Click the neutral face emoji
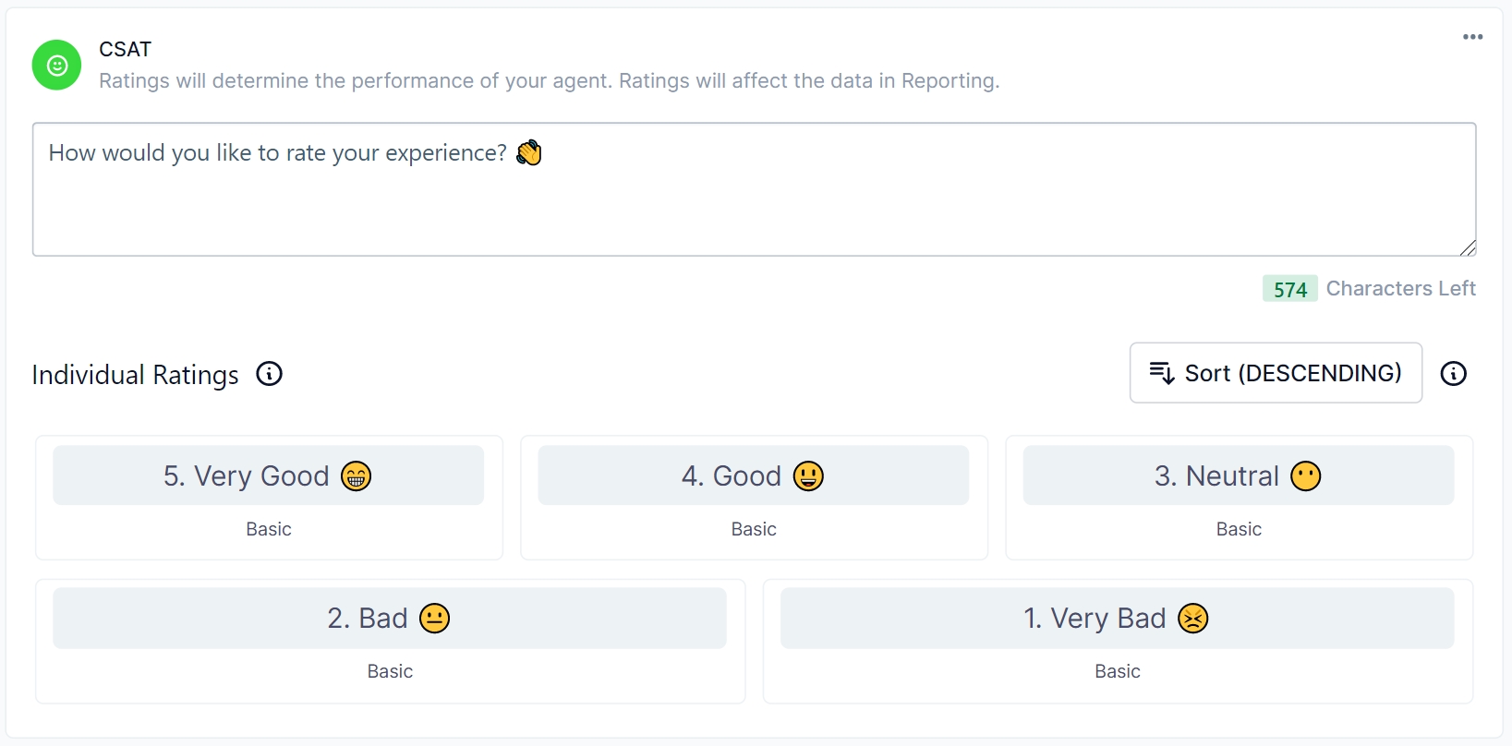 [x=1305, y=476]
